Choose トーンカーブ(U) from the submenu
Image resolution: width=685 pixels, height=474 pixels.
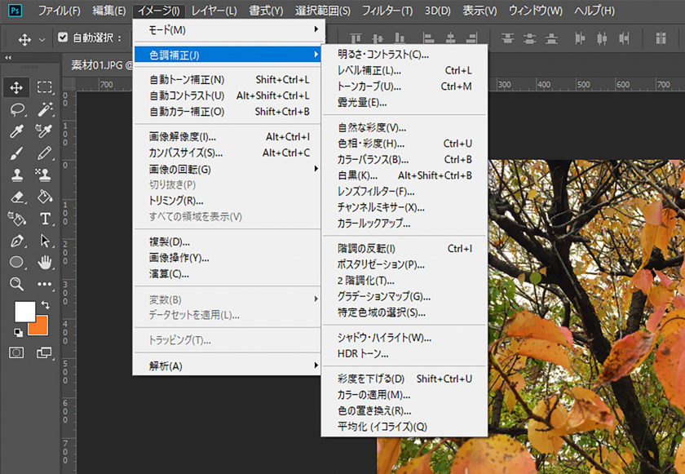coord(369,86)
